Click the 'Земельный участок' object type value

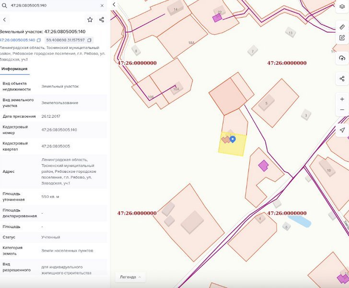pos(60,86)
